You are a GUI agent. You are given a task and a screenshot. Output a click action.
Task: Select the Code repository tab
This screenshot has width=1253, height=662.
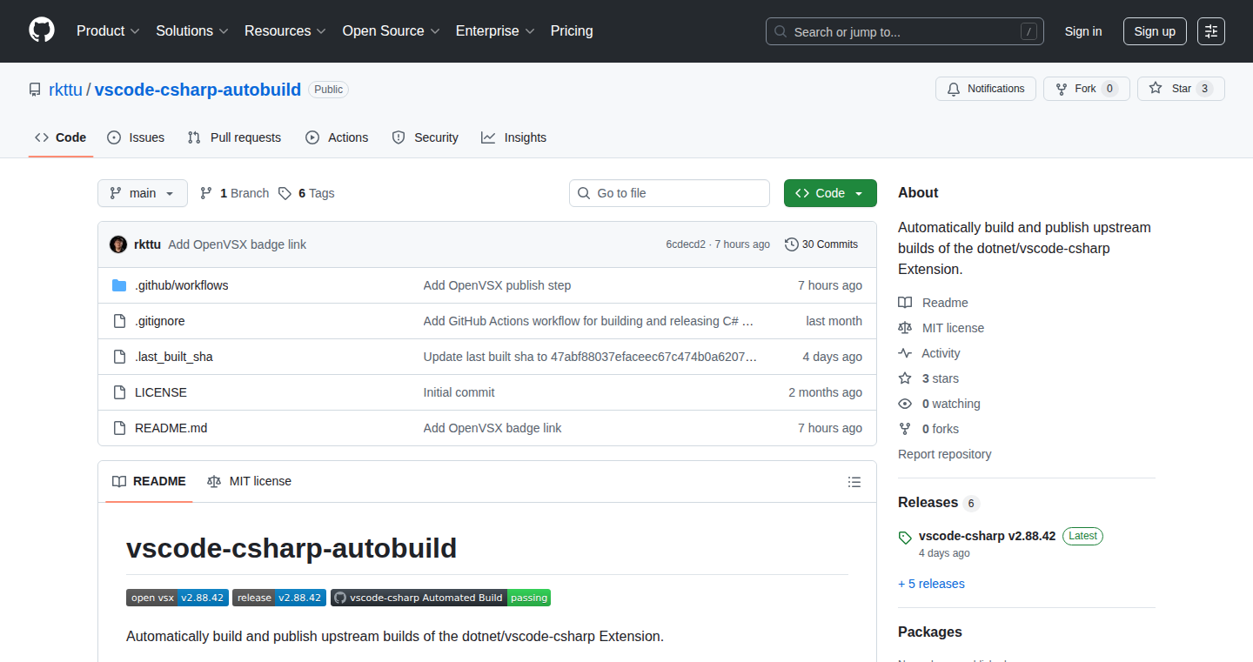[61, 137]
